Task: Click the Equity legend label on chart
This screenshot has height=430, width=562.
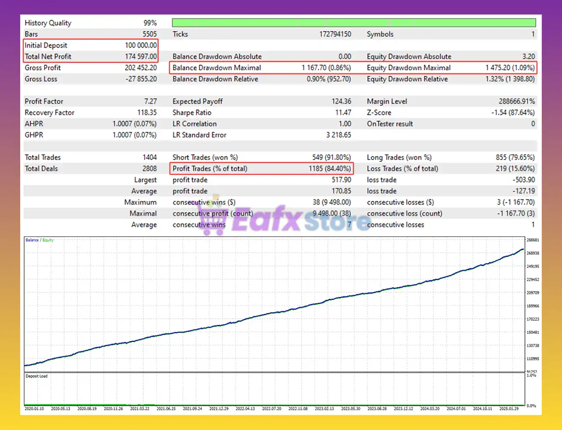Action: point(48,240)
